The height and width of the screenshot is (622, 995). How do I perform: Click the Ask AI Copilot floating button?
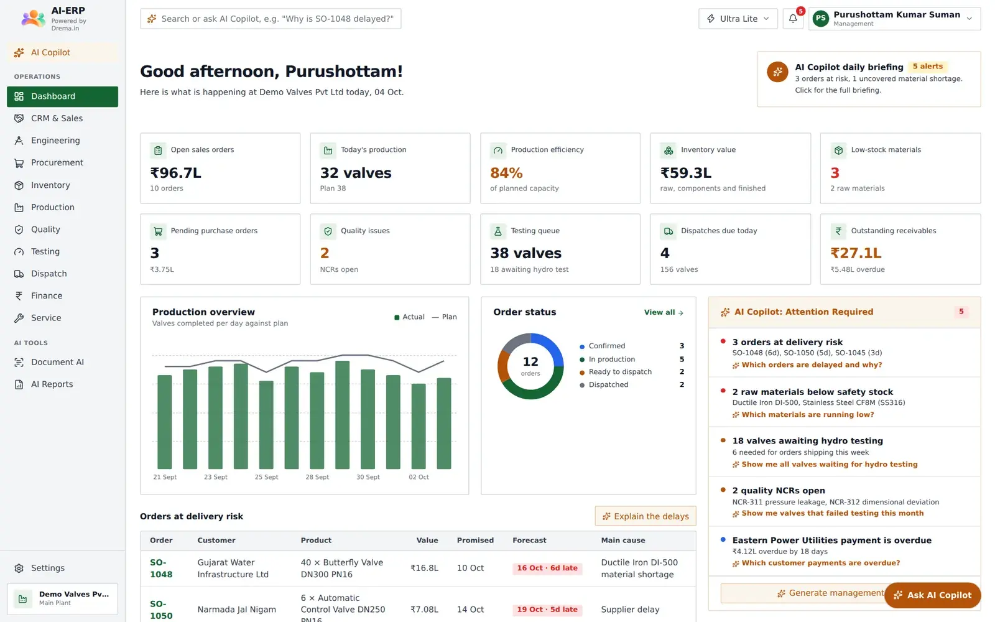(x=932, y=595)
